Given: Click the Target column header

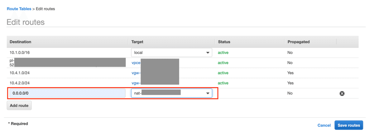Looking at the screenshot, I should coord(137,42).
